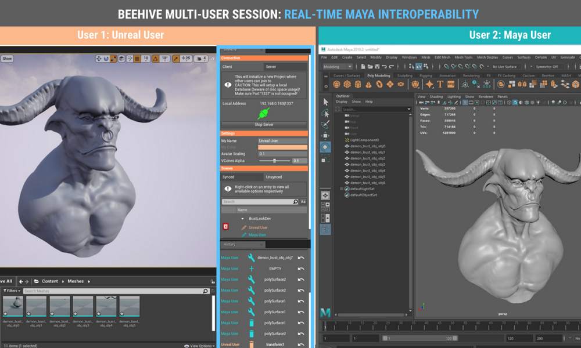Adjust the VCones Alpha slider

click(x=274, y=161)
